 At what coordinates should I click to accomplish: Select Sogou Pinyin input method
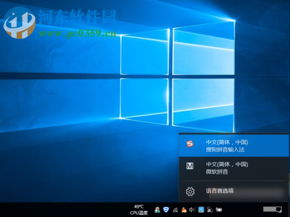(x=234, y=145)
